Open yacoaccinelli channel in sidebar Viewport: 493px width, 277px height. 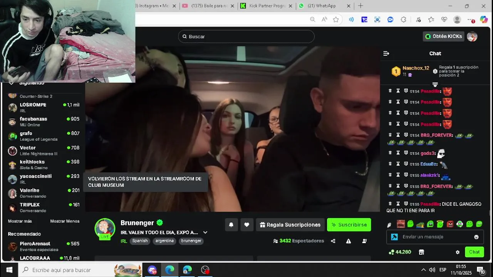click(x=44, y=179)
